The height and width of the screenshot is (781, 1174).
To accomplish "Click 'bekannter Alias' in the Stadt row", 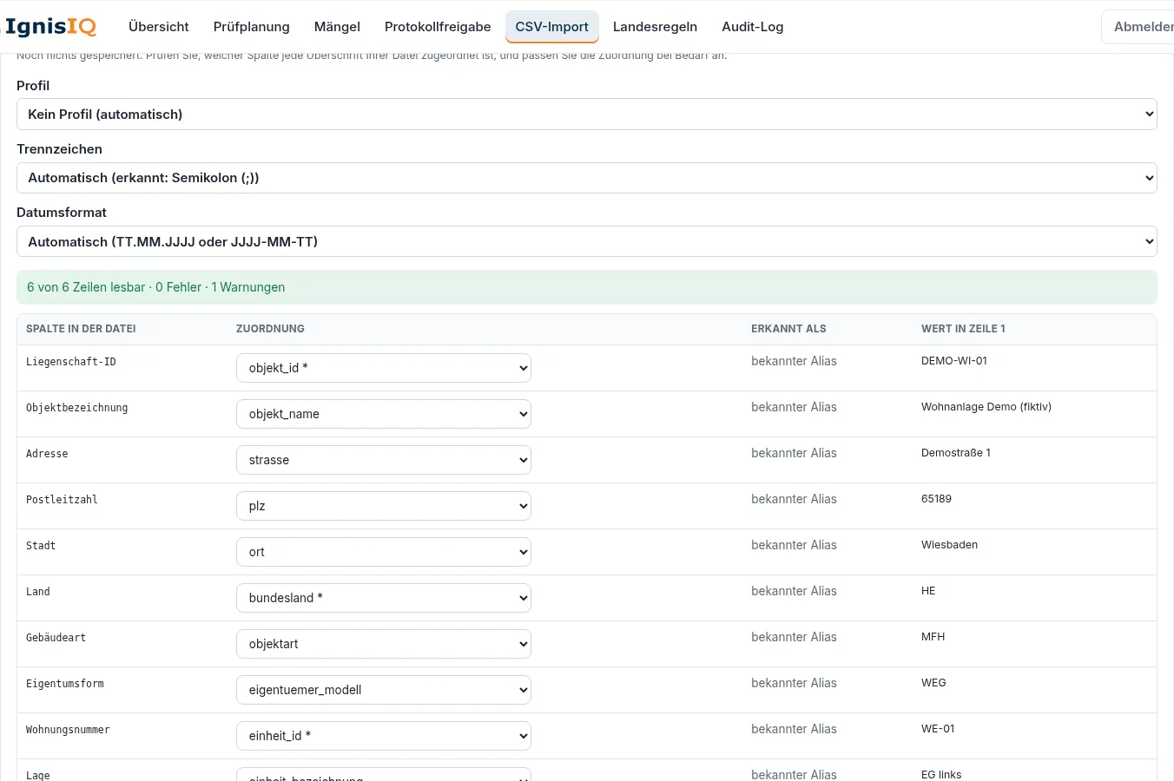I will pos(794,545).
